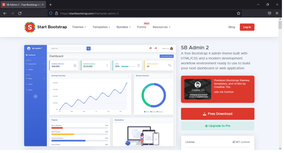Open a new tab with the plus icon
Viewport: 284px width, 153px height.
pyautogui.click(x=51, y=4)
